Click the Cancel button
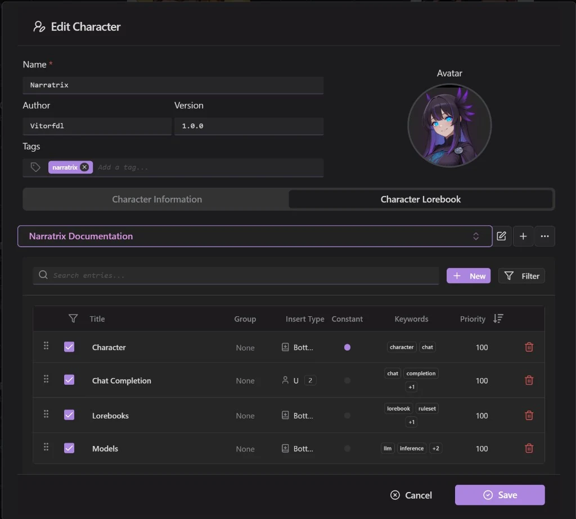This screenshot has height=519, width=576. 411,495
